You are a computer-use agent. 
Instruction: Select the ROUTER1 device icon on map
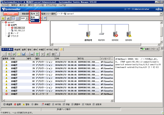101,34
